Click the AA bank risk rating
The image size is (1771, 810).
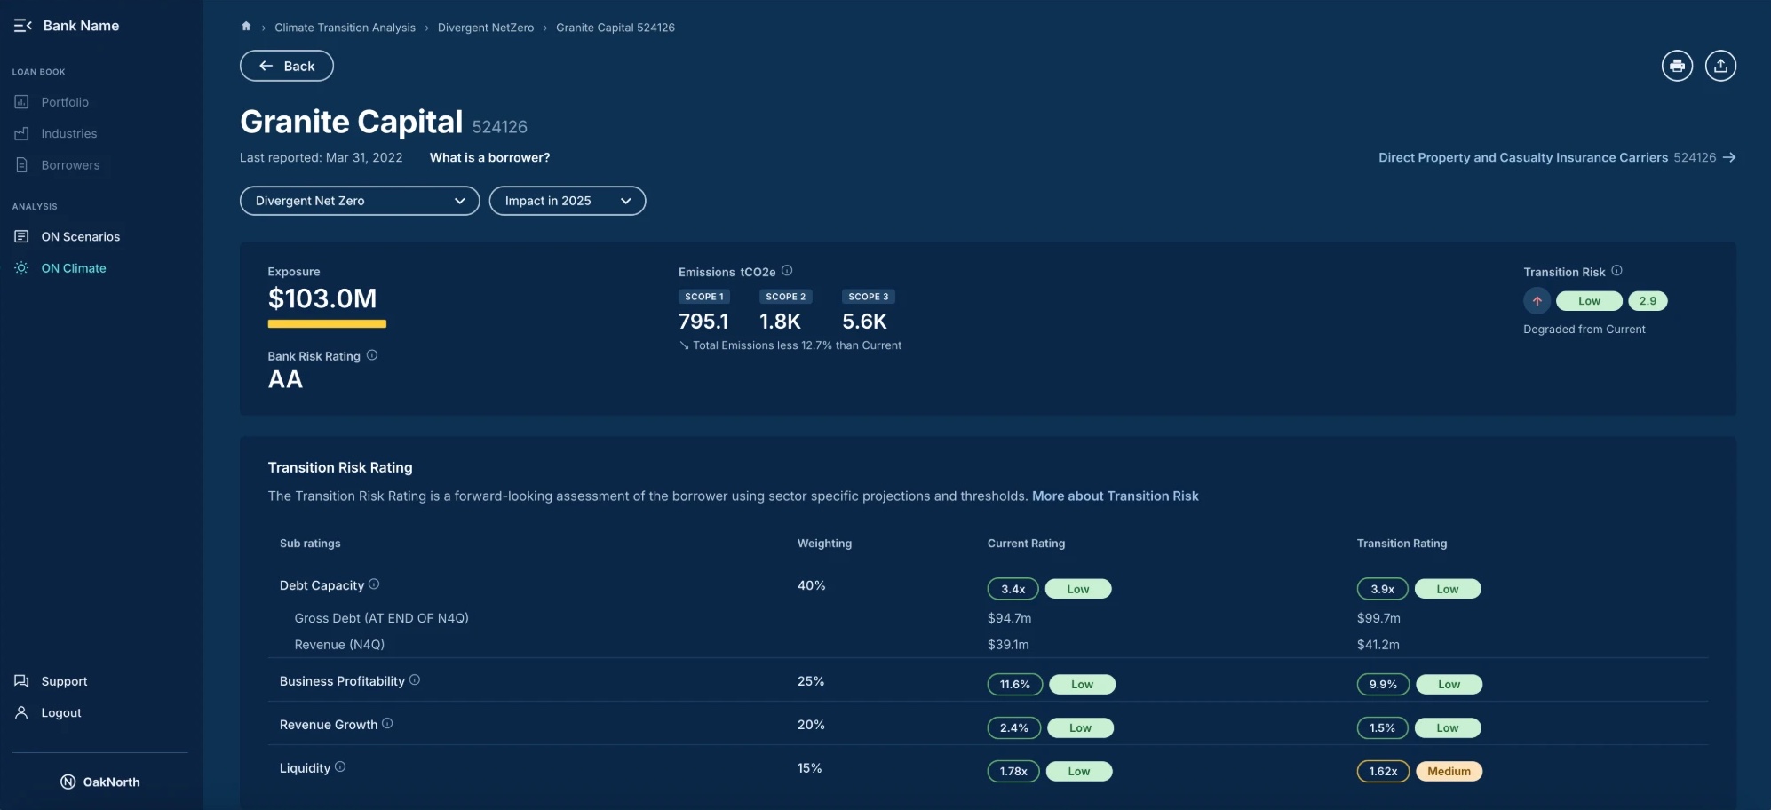285,379
